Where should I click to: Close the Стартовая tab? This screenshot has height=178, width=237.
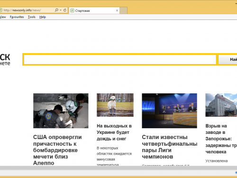[x=117, y=10]
